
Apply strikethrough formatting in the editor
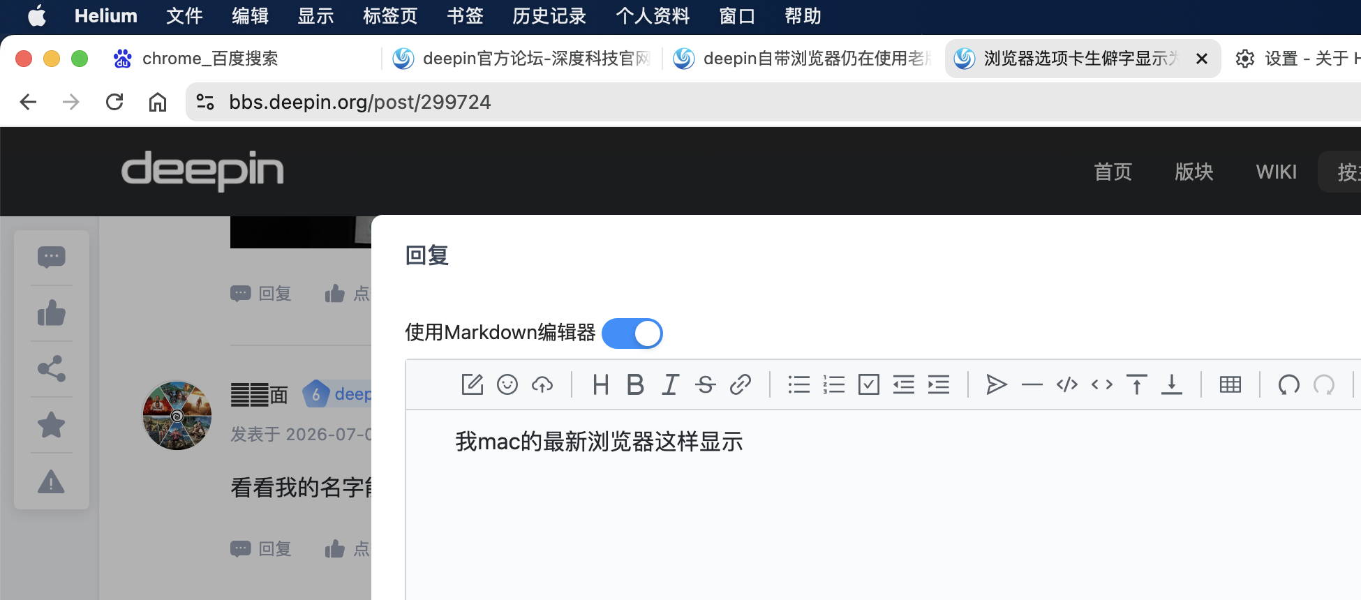pos(705,384)
